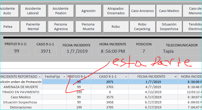This screenshot has height=110, width=202.
Task: Open the CASO 9-1-1 column filter arrow
Action: [x=126, y=77]
